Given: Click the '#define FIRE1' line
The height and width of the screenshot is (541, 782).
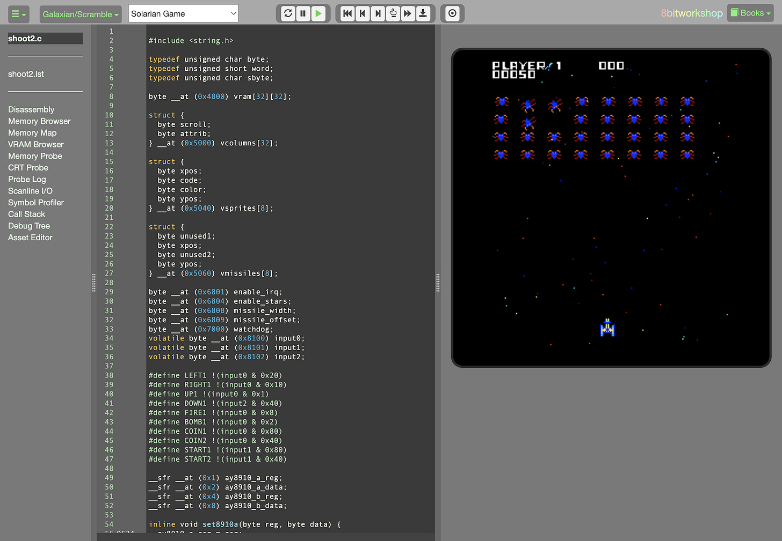Looking at the screenshot, I should click(213, 413).
